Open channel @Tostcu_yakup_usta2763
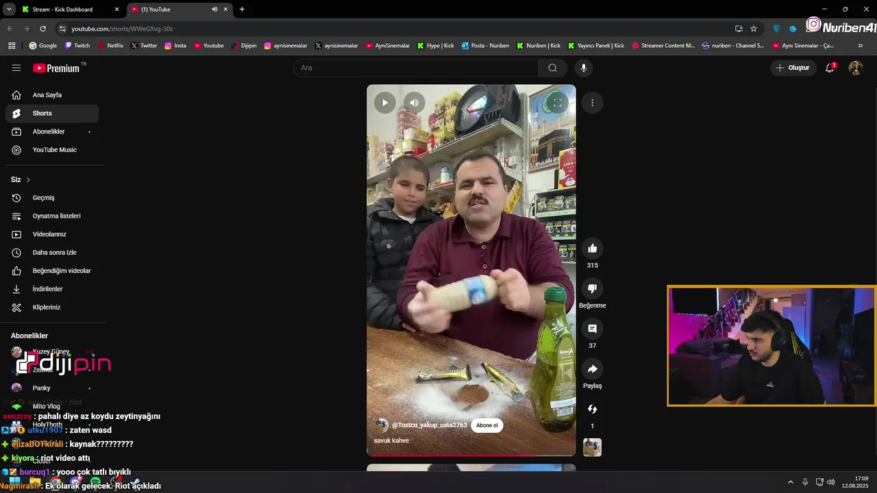This screenshot has height=493, width=877. [x=429, y=425]
